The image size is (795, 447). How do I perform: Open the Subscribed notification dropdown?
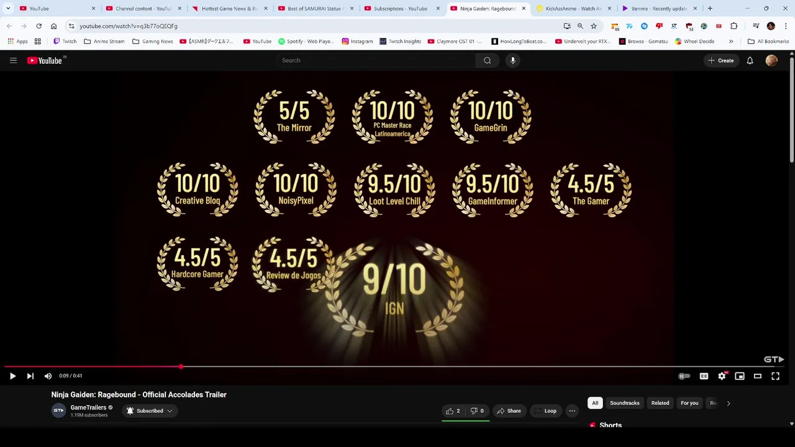(150, 410)
